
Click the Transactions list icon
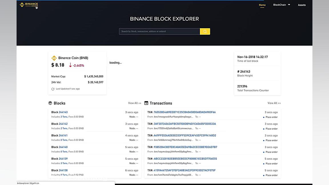(146, 103)
